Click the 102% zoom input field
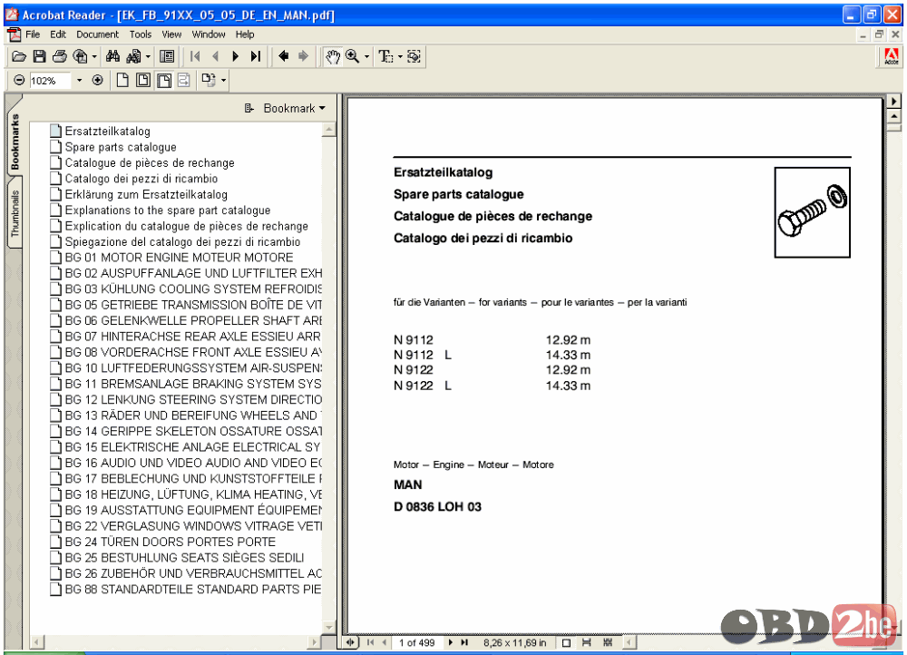 pyautogui.click(x=50, y=81)
